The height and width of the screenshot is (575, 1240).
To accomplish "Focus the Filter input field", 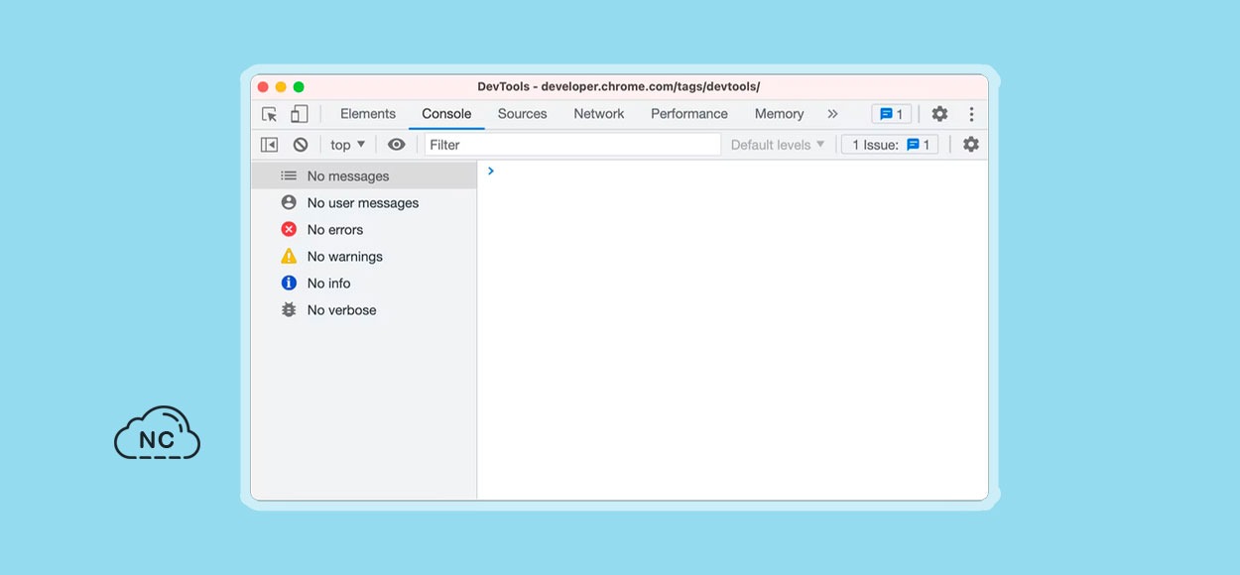I will pos(572,145).
